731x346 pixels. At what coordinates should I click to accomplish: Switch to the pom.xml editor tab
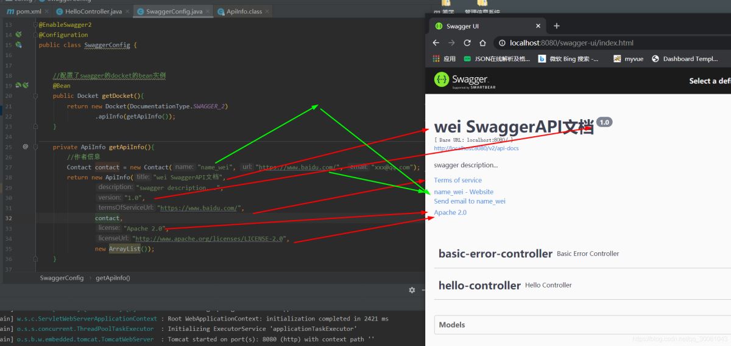24,12
